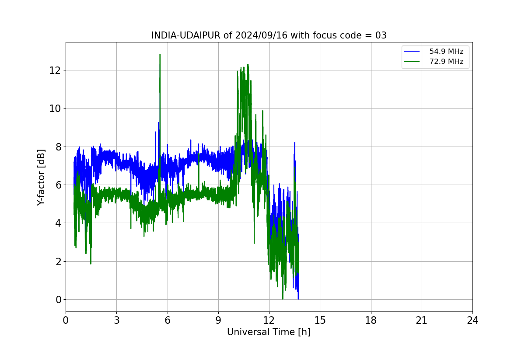Select the 54.9 MHz legend label
525x350 pixels.
point(446,52)
